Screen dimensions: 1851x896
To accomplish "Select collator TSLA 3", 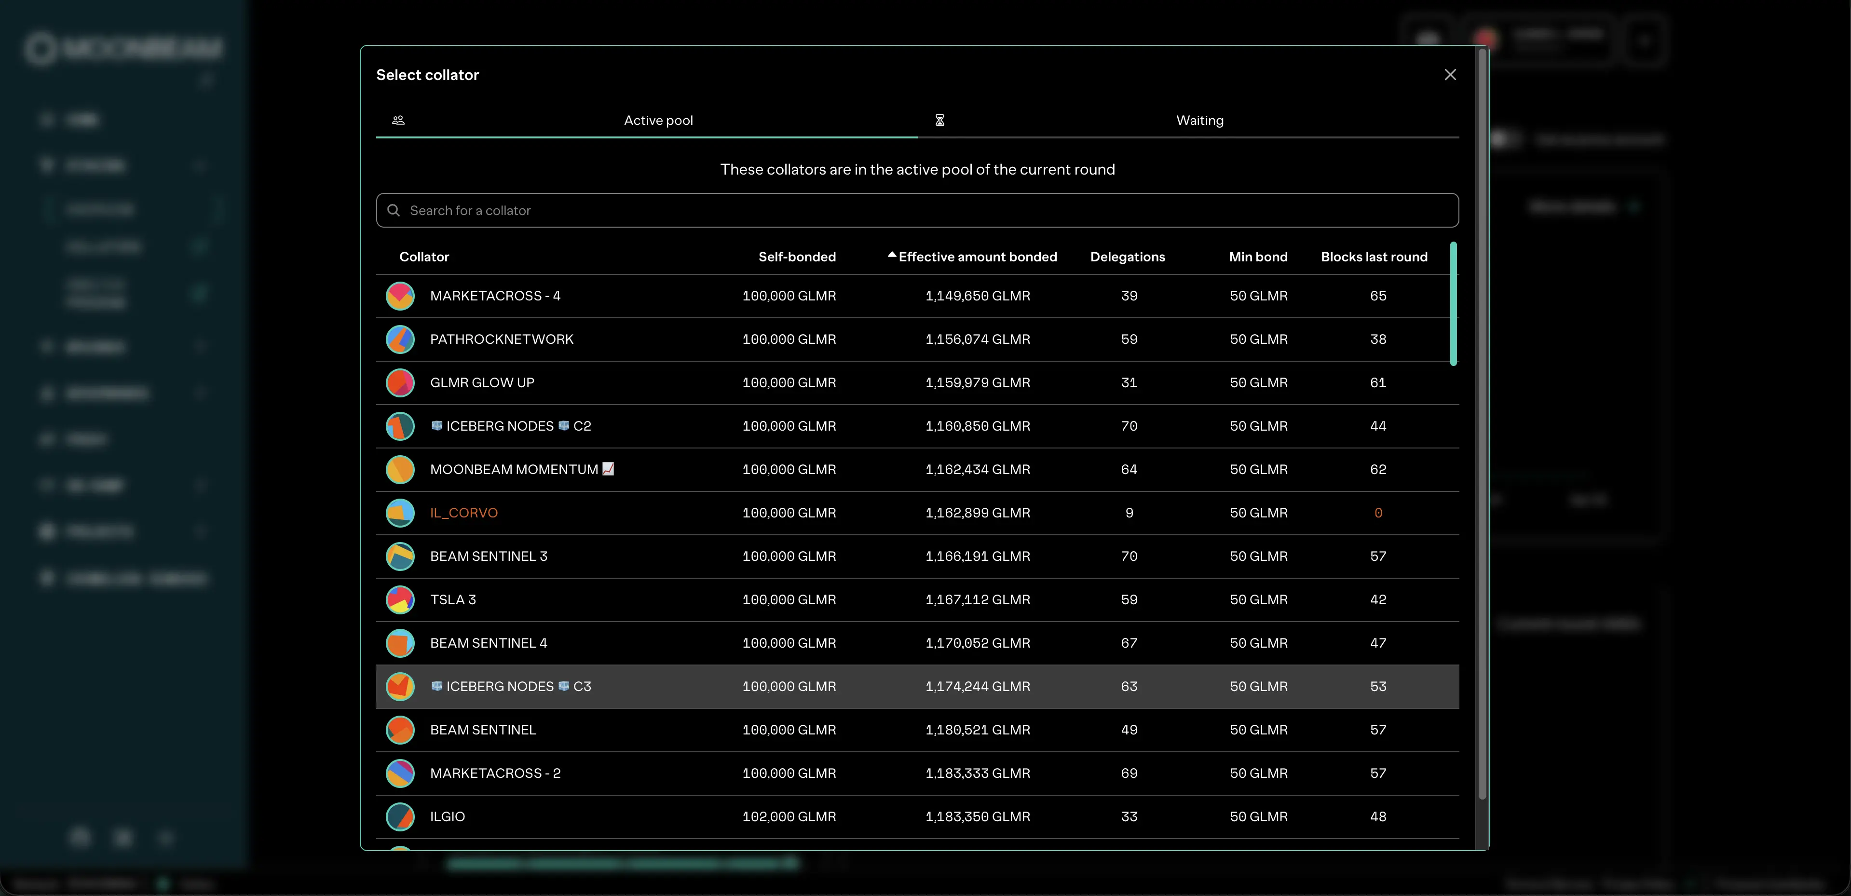I will tap(918, 600).
